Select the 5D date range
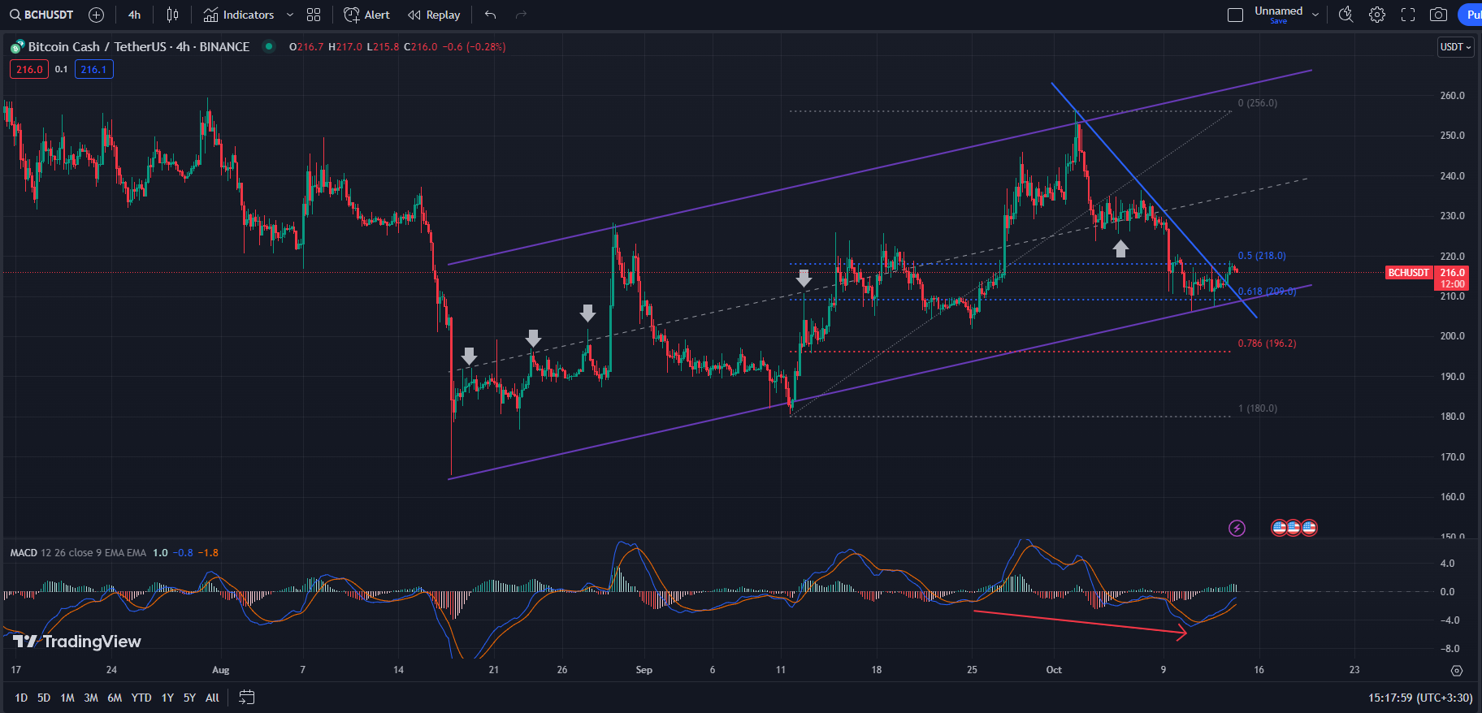This screenshot has width=1482, height=713. 44,698
